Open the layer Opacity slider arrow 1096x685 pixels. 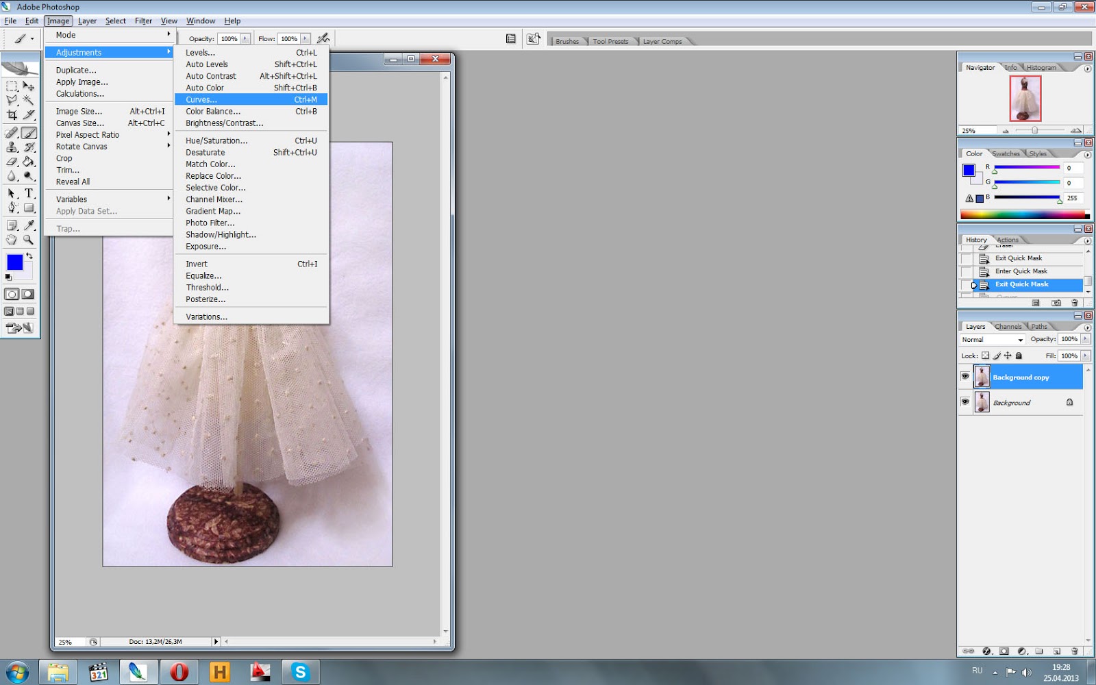coord(1086,339)
